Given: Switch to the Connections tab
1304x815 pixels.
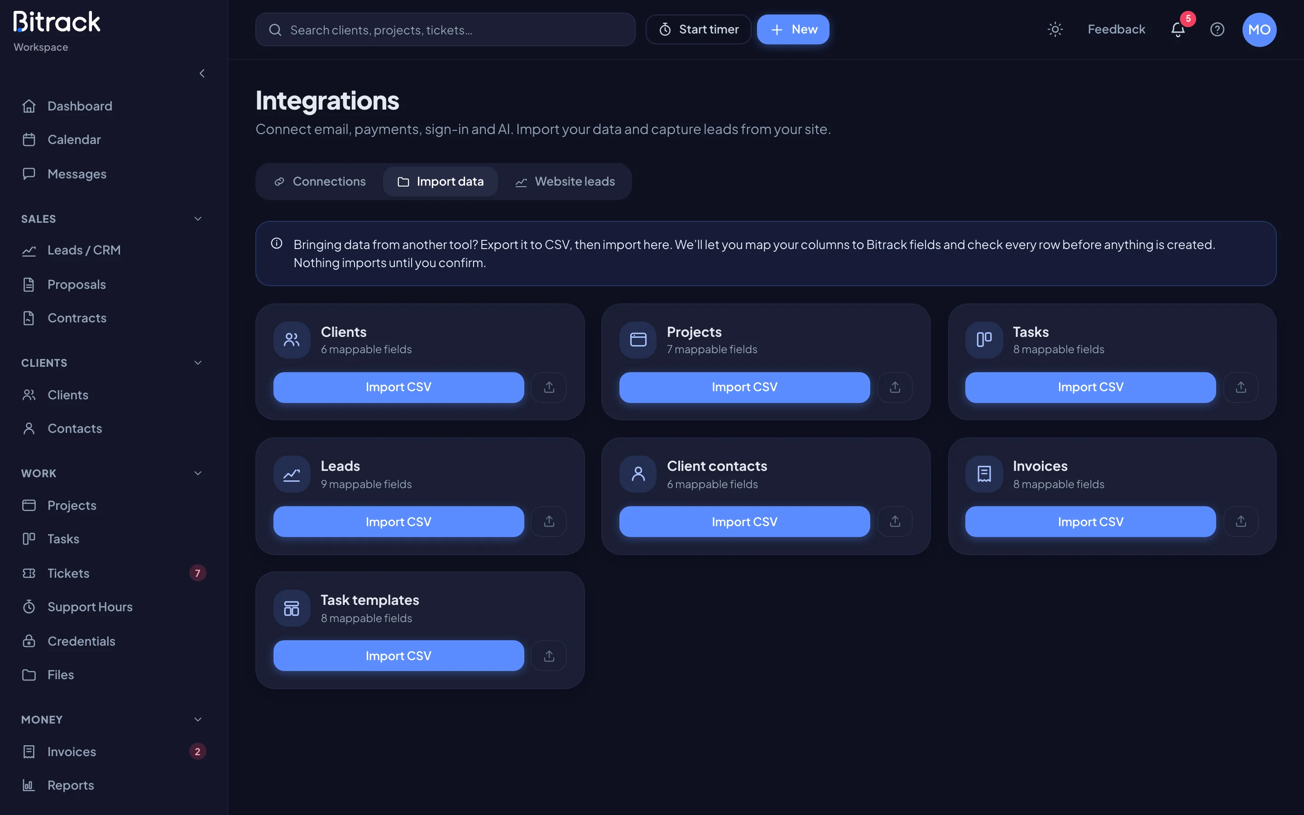Looking at the screenshot, I should [x=320, y=182].
